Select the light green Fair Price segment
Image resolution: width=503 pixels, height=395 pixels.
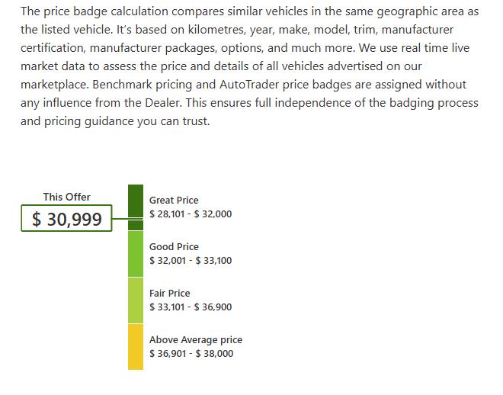click(x=136, y=300)
